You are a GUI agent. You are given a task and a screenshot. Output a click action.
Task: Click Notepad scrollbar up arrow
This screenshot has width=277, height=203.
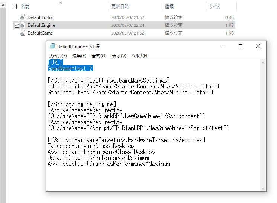coord(263,63)
